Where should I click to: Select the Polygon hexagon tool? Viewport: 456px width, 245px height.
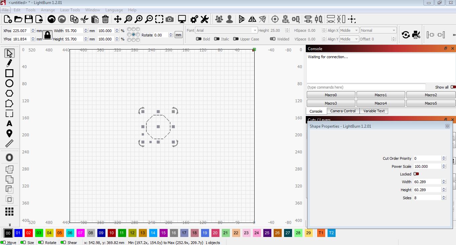9,93
